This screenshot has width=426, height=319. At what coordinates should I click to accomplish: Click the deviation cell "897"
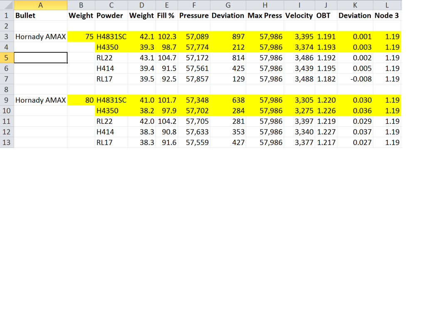coord(228,37)
